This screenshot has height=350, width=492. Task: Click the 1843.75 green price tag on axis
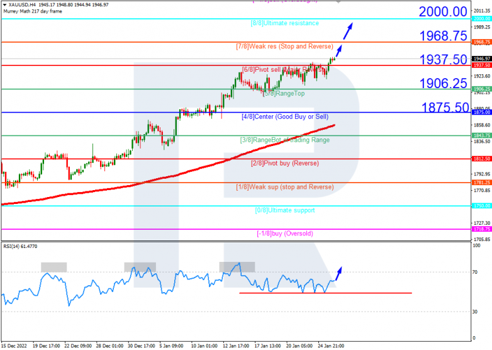(482, 135)
